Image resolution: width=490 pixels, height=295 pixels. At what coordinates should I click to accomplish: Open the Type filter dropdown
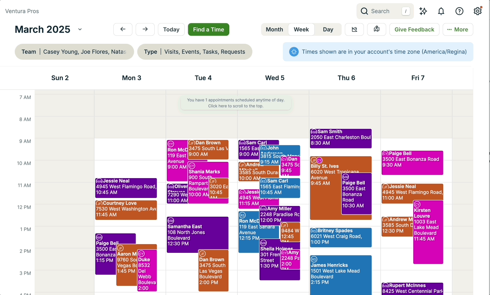pos(194,52)
